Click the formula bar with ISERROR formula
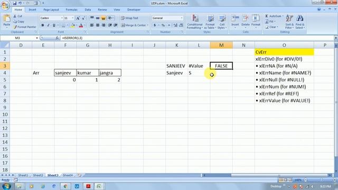 [197, 38]
